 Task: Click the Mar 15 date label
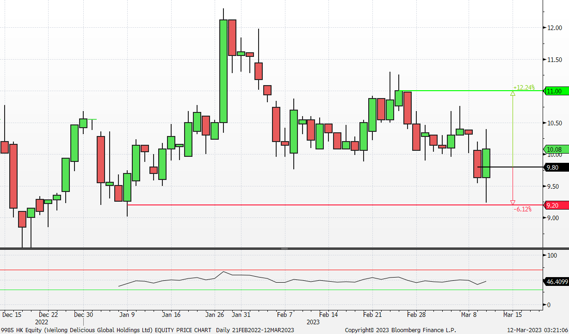click(x=513, y=315)
